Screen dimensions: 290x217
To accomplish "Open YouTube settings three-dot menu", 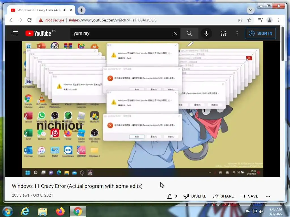I will click(x=237, y=33).
